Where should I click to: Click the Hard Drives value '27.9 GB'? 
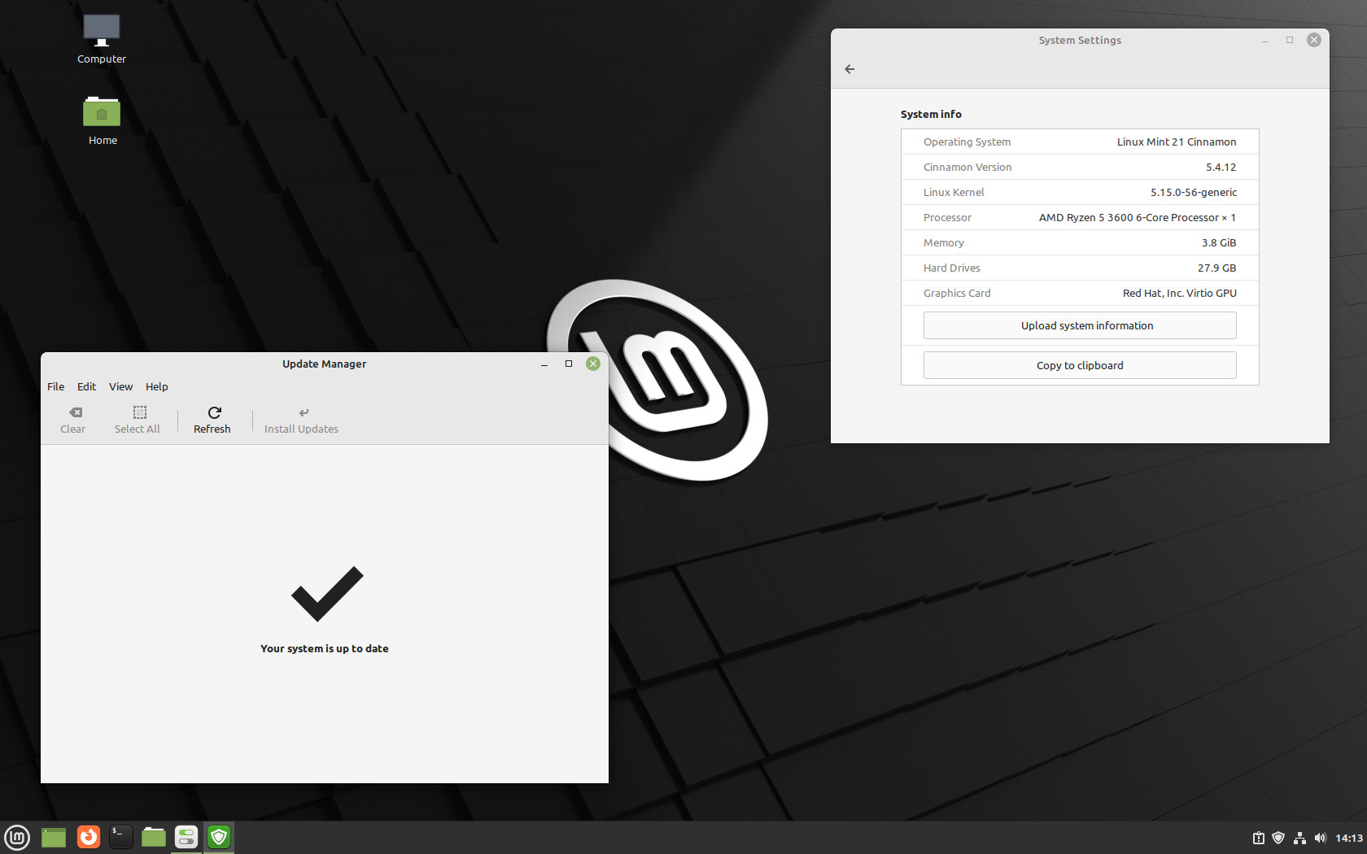click(x=1216, y=268)
